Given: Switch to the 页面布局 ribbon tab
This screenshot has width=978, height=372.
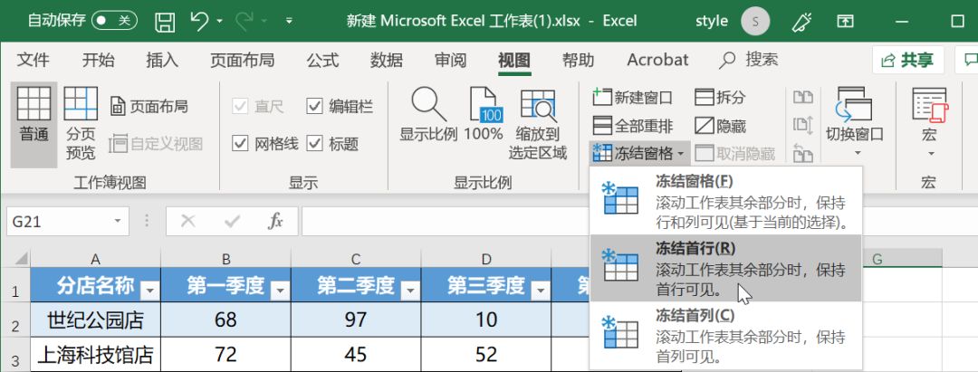Looking at the screenshot, I should coord(242,60).
